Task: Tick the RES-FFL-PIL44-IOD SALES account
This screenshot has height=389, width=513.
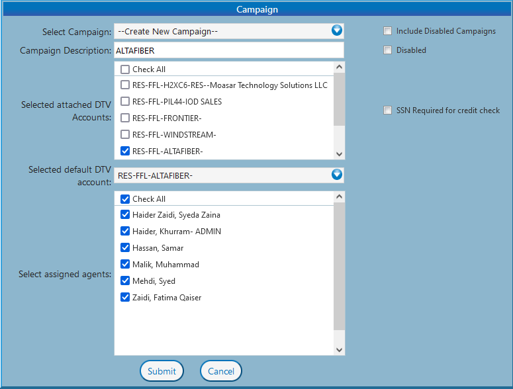Action: [x=125, y=102]
